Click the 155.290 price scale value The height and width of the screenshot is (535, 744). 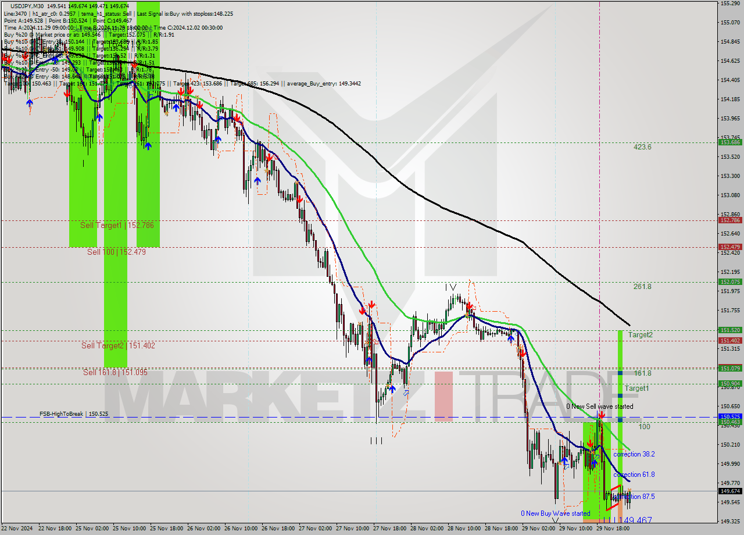(x=729, y=3)
